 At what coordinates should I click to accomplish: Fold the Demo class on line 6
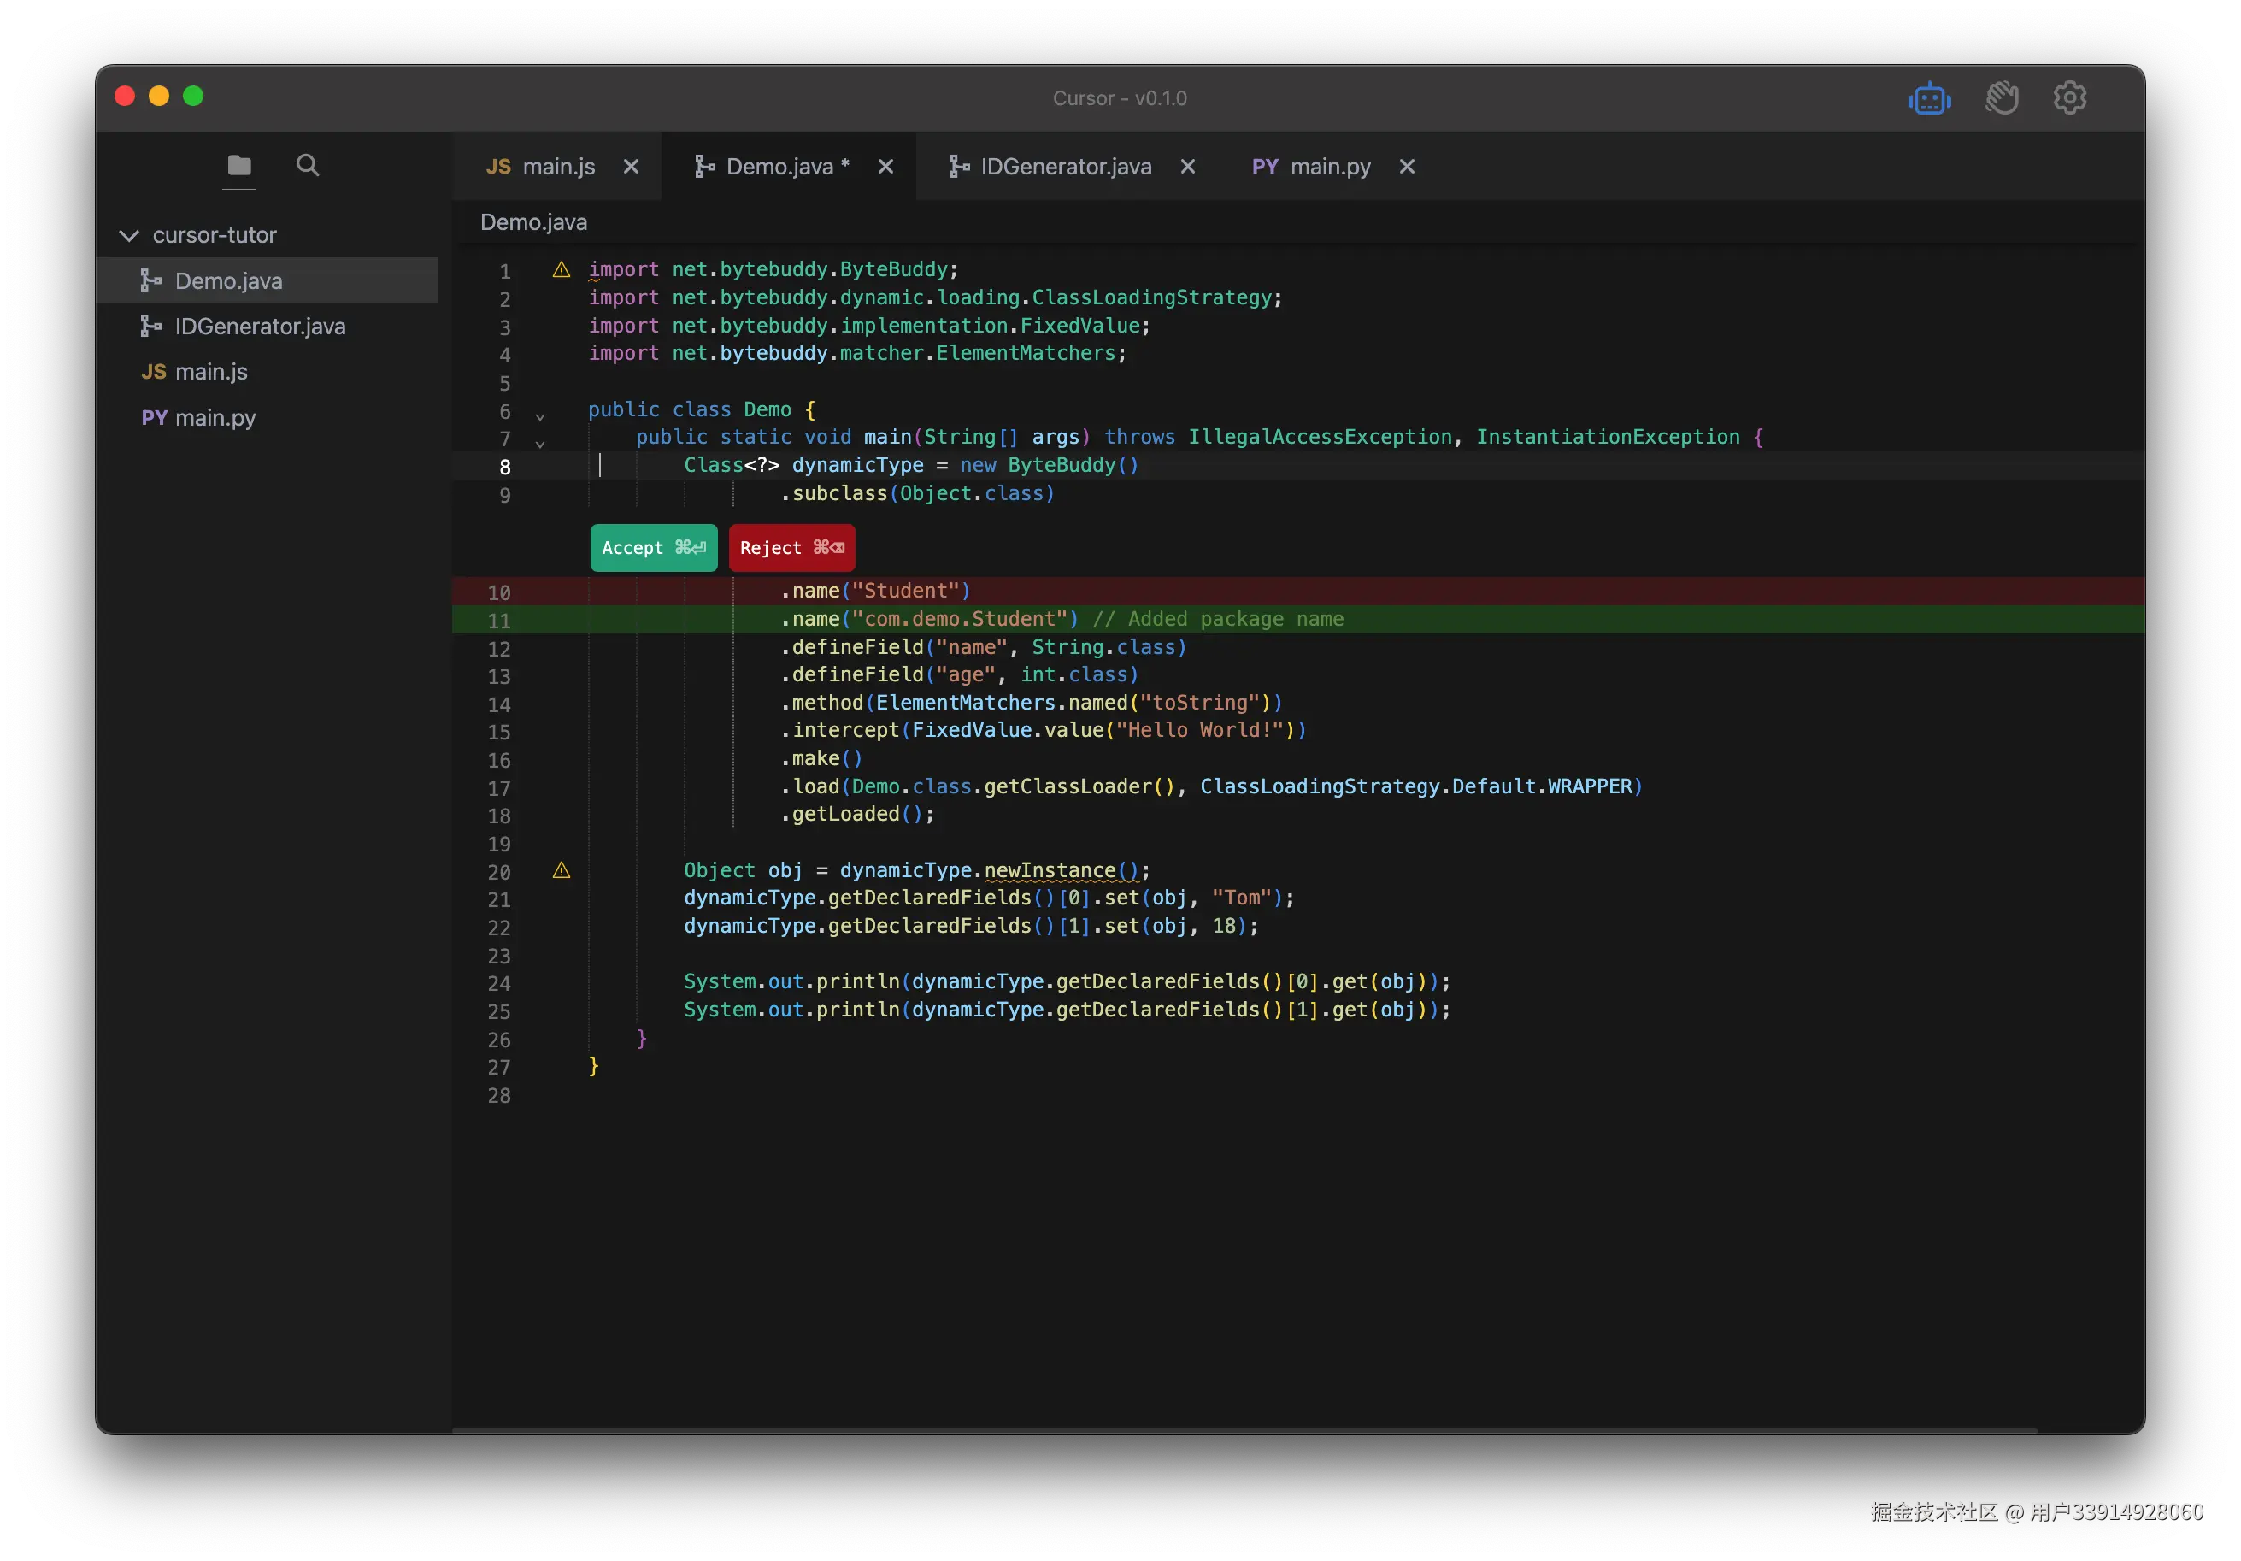click(540, 417)
